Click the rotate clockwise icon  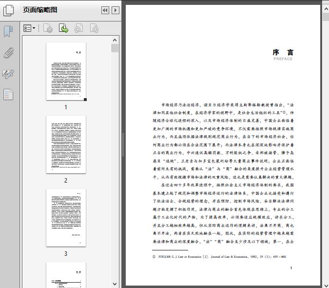point(94,29)
